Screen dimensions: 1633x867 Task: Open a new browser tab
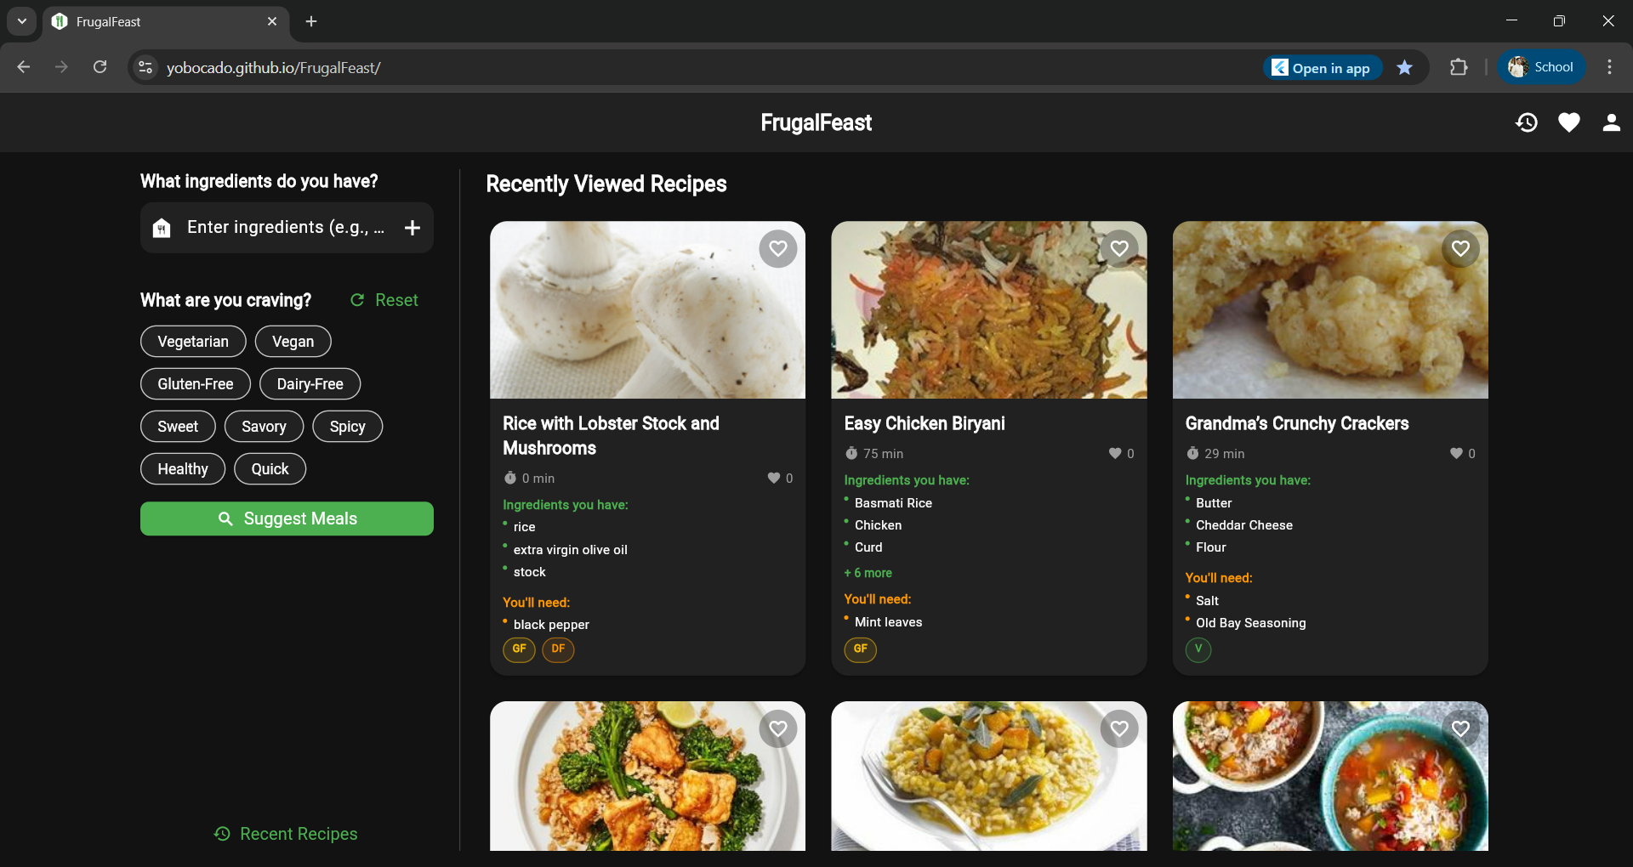pos(311,21)
